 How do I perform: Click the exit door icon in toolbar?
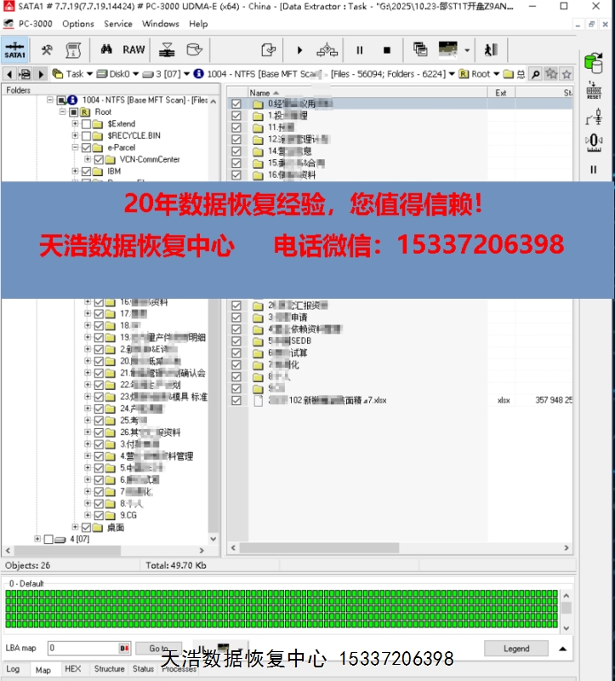[492, 50]
